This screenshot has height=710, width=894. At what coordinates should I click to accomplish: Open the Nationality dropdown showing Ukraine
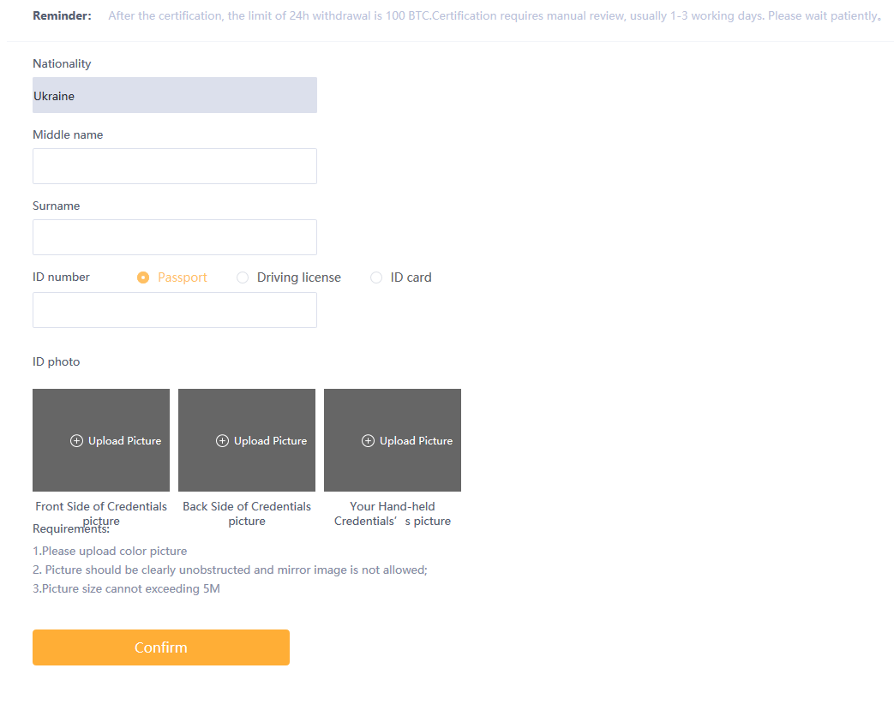click(175, 95)
